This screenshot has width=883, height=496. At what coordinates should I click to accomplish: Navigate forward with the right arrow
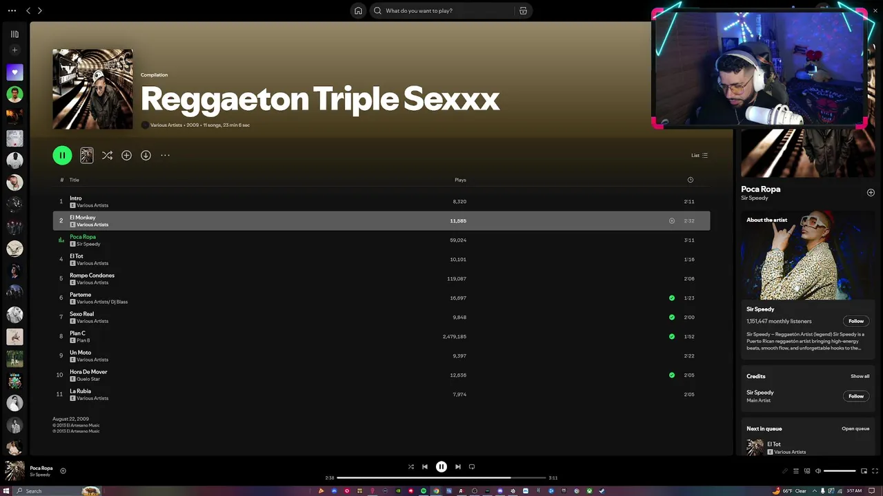(x=40, y=10)
